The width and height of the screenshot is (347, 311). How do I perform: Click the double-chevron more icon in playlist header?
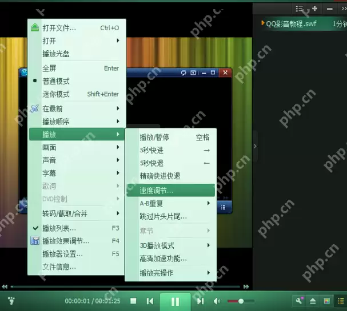pyautogui.click(x=344, y=9)
